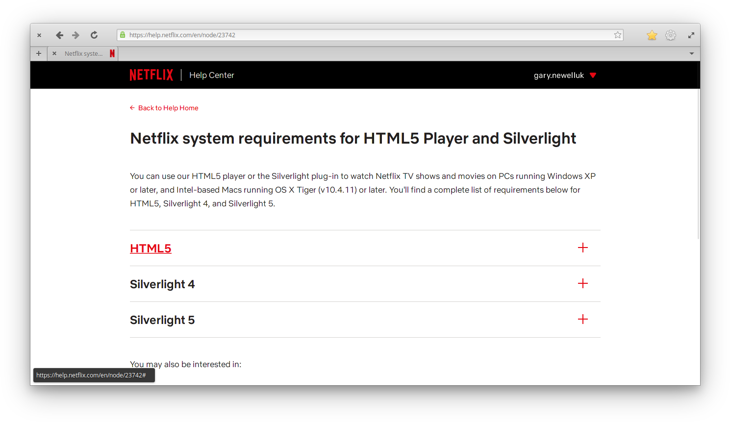The image size is (730, 422).
Task: Reload the page with the refresh icon
Action: (94, 35)
